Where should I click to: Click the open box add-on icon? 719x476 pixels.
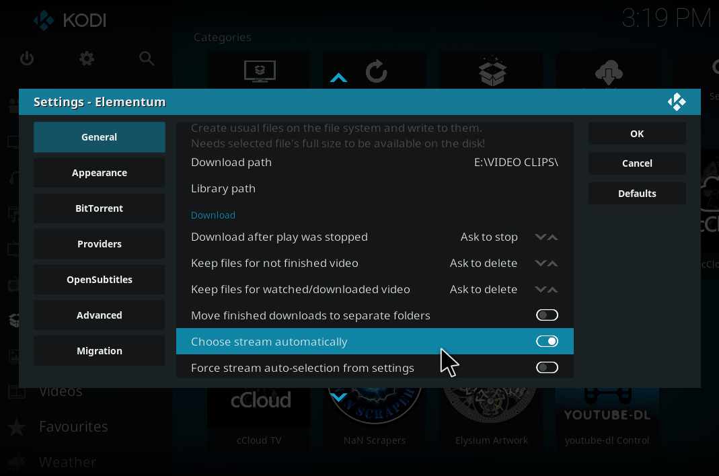pos(492,71)
